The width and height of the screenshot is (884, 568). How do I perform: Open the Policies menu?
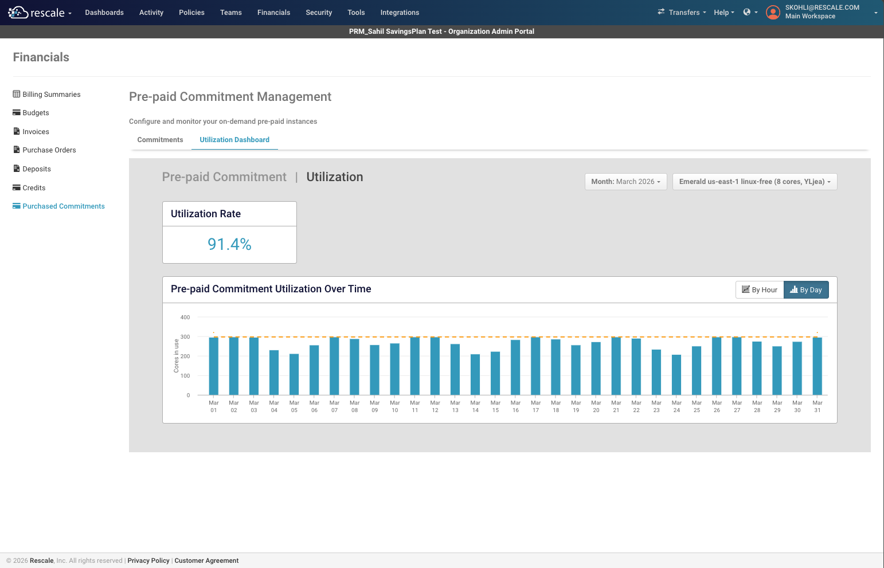[x=191, y=13]
